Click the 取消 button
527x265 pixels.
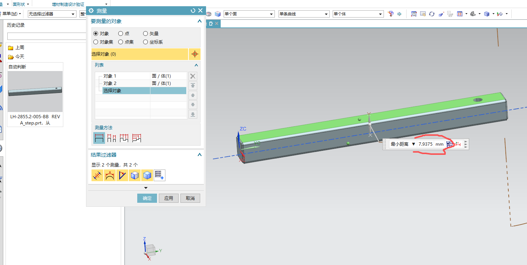190,198
